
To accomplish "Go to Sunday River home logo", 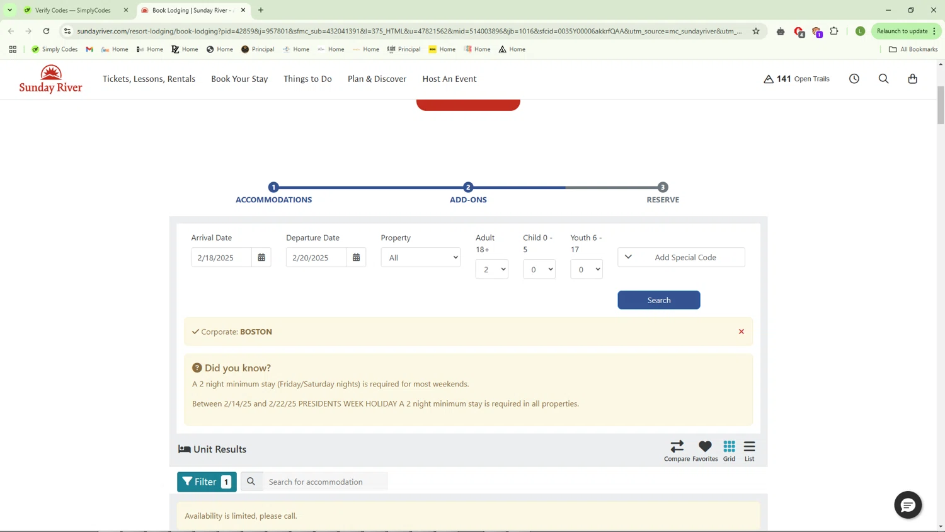I will pos(50,79).
